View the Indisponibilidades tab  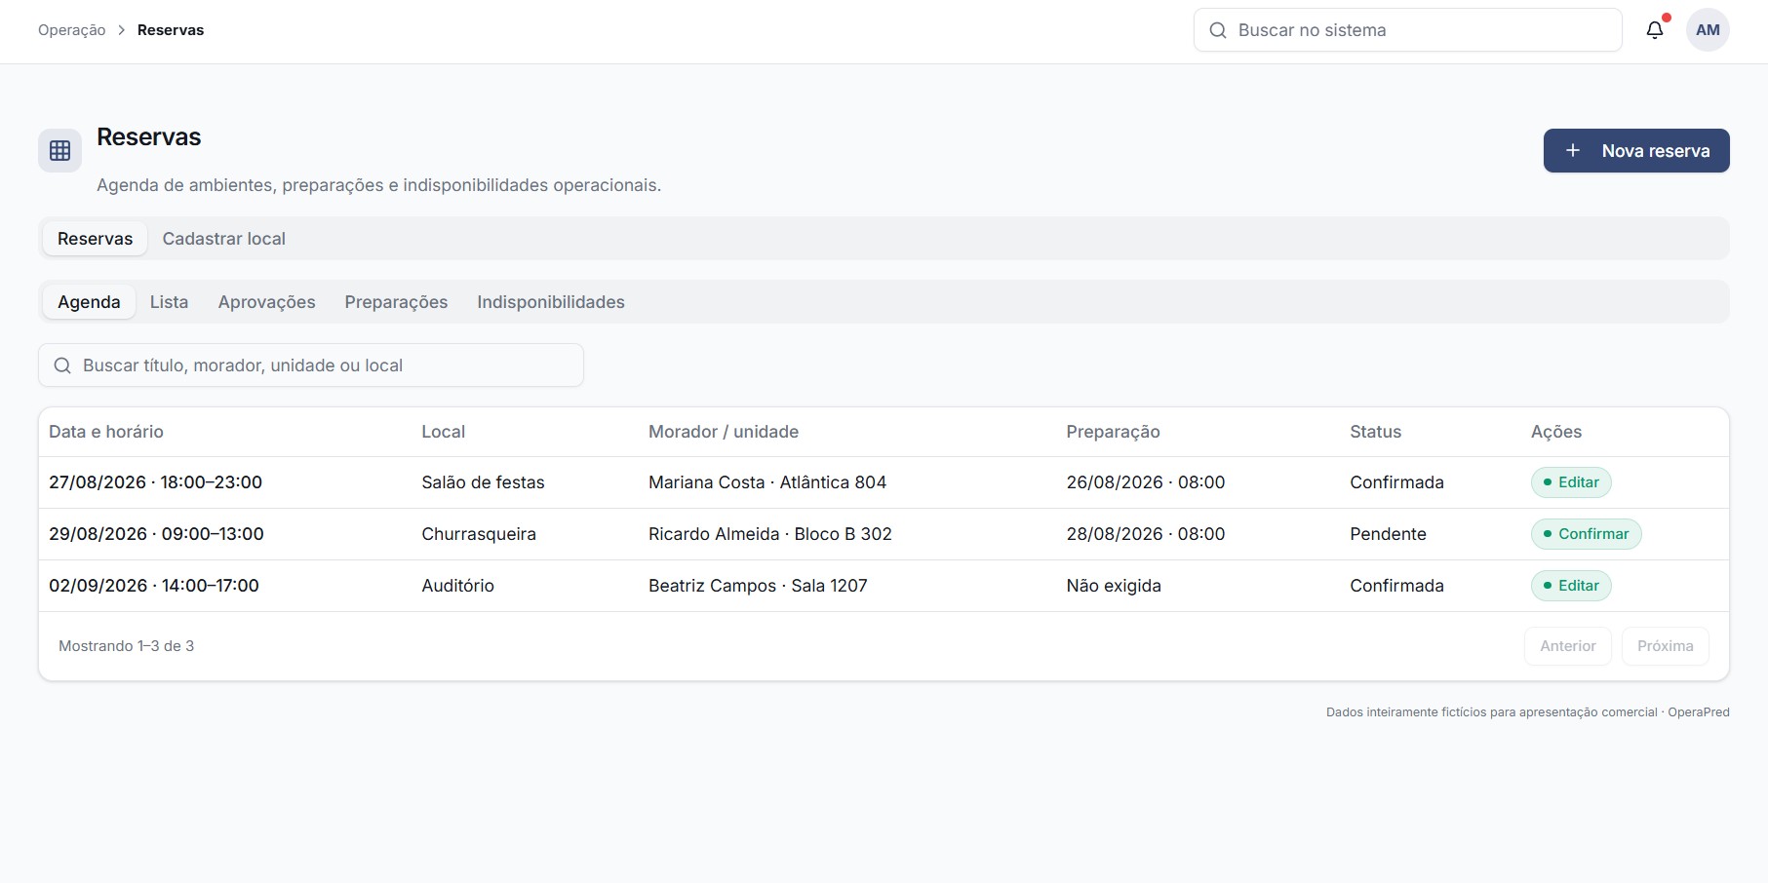[551, 302]
